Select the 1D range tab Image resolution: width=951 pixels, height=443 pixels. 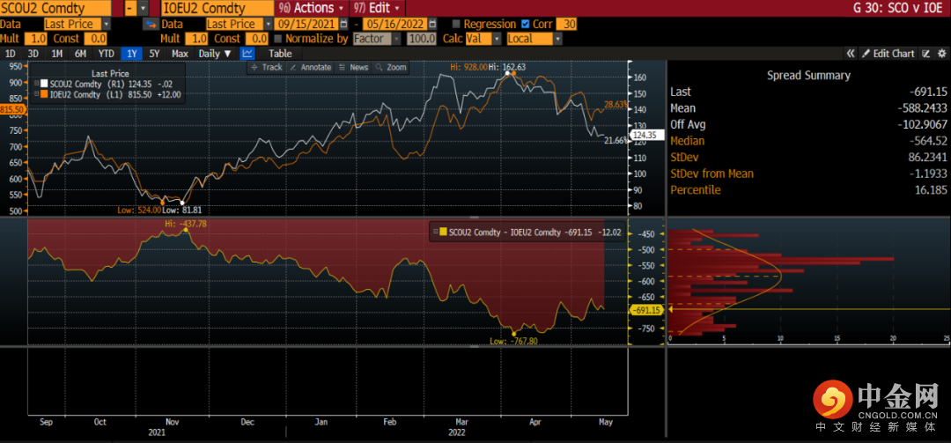point(11,54)
